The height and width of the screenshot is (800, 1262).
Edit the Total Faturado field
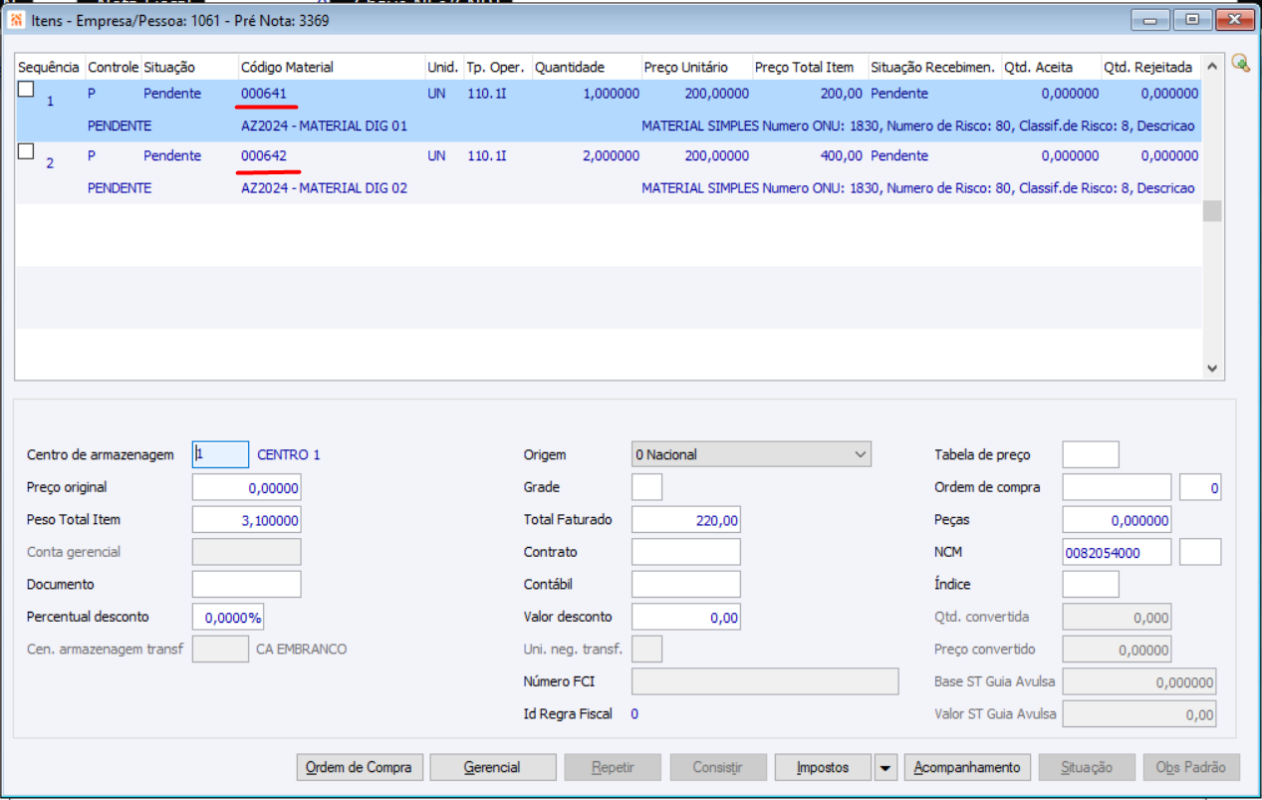686,520
